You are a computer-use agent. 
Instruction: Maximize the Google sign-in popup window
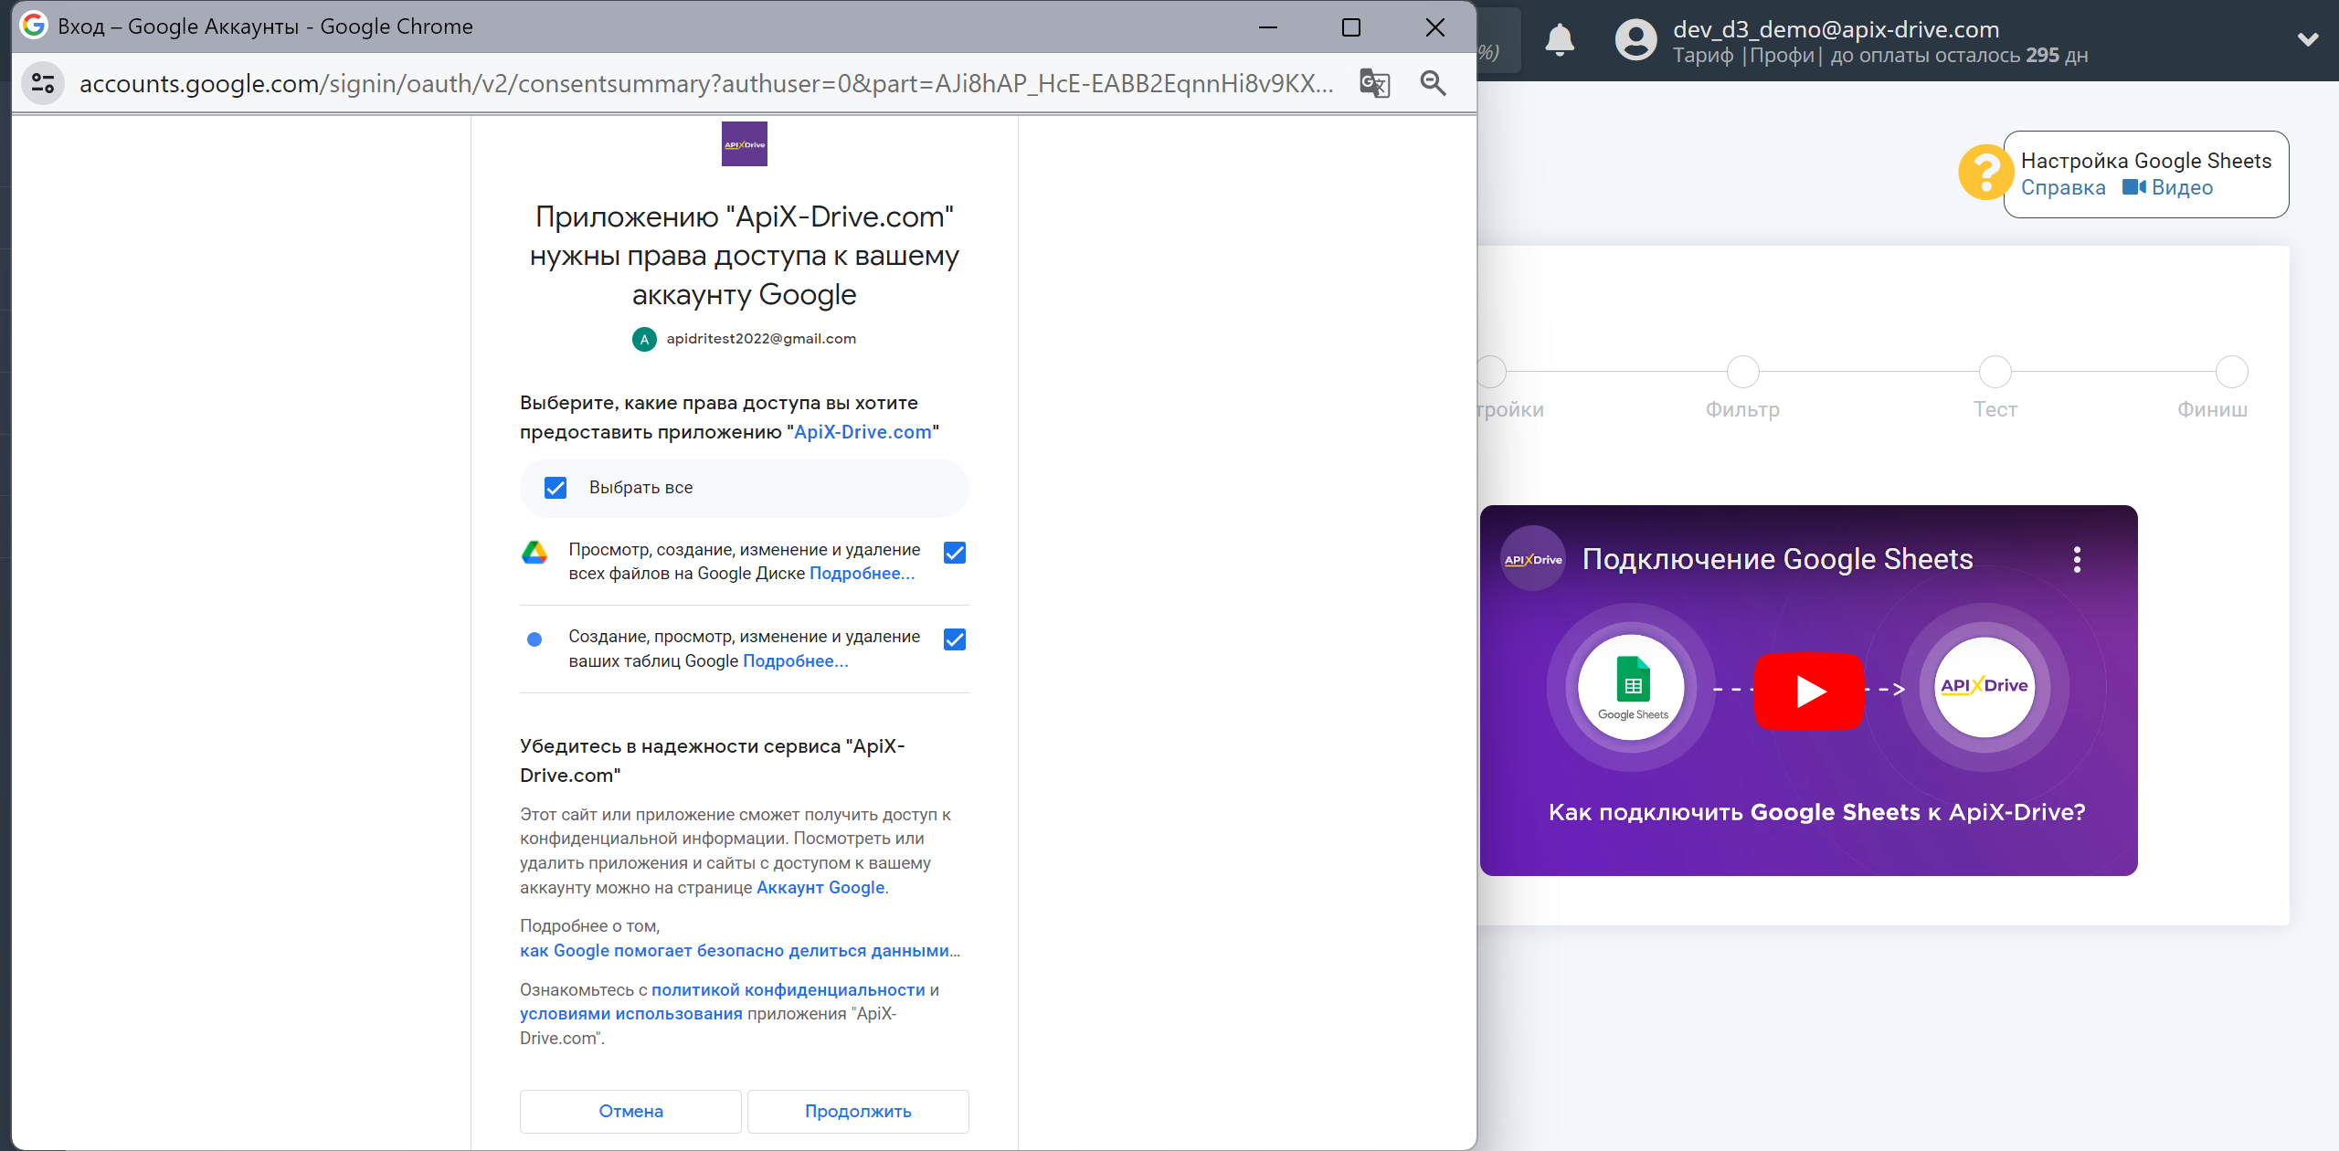coord(1351,27)
